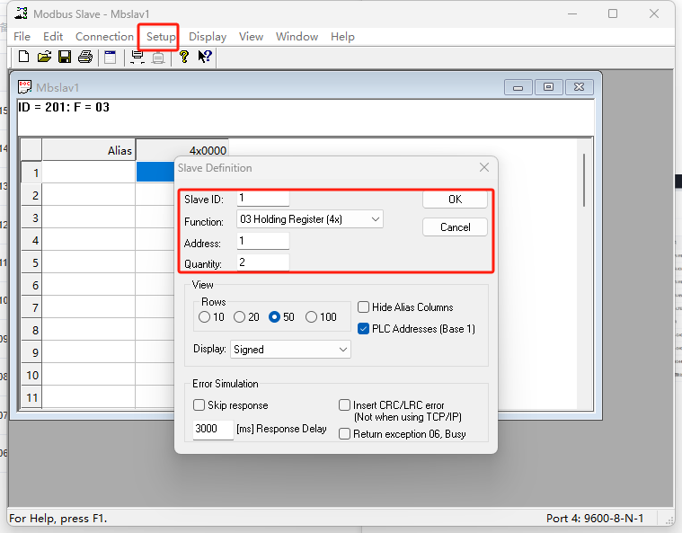The height and width of the screenshot is (533, 682).
Task: Open the Function dropdown list
Action: 309,219
